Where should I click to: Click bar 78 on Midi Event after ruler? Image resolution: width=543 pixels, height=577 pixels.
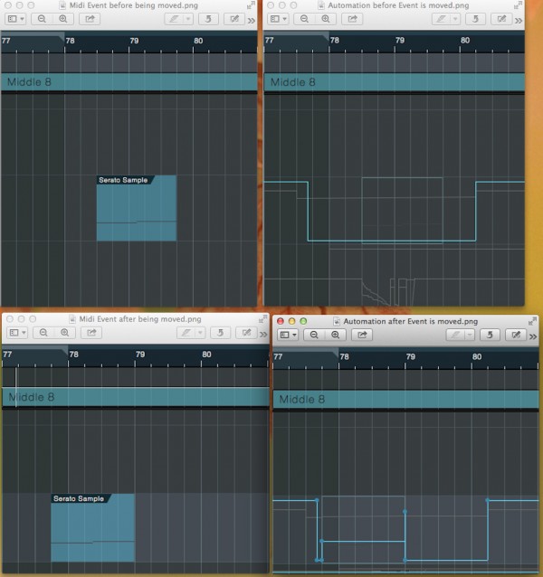(x=73, y=355)
